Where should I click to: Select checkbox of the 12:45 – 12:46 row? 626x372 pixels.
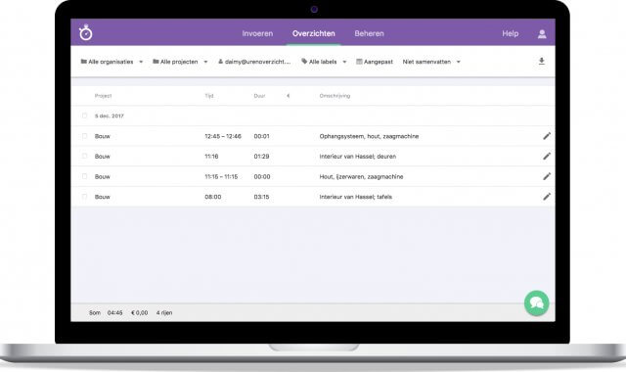[x=84, y=136]
